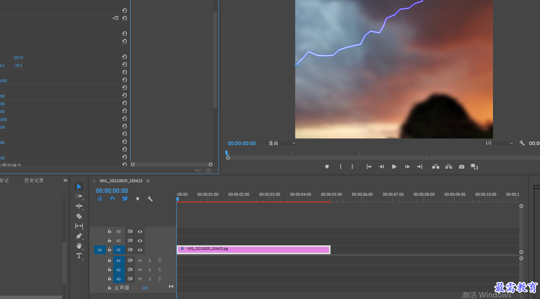Export frame with camera icon
The height and width of the screenshot is (299, 540).
(462, 167)
